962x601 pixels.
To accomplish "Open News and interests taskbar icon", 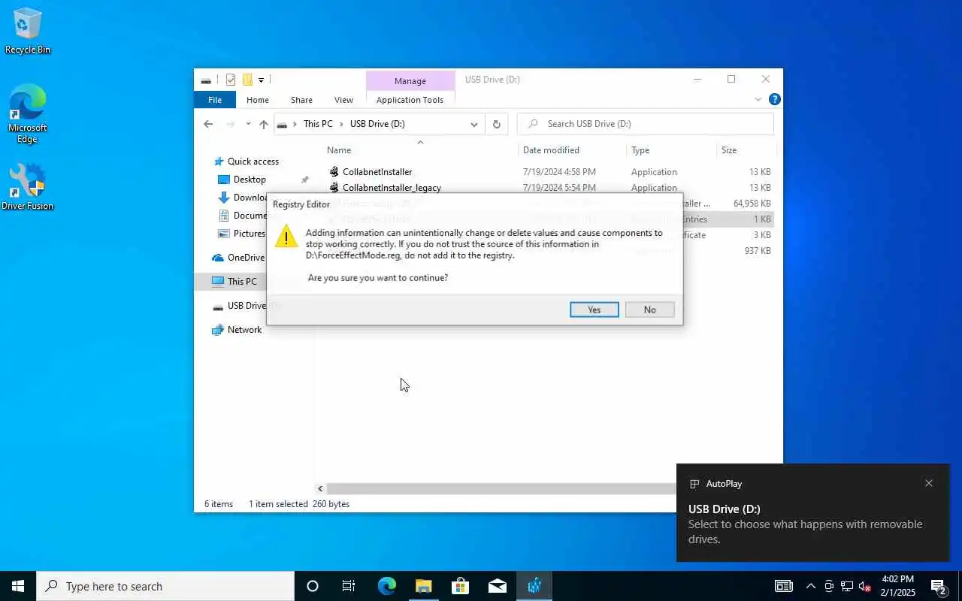I will (784, 586).
